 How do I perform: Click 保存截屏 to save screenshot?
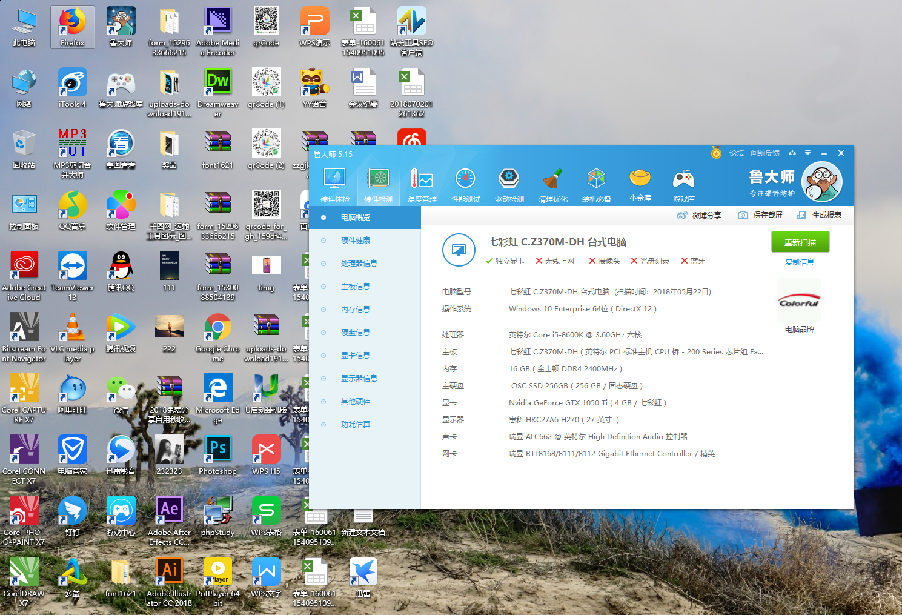tap(760, 215)
